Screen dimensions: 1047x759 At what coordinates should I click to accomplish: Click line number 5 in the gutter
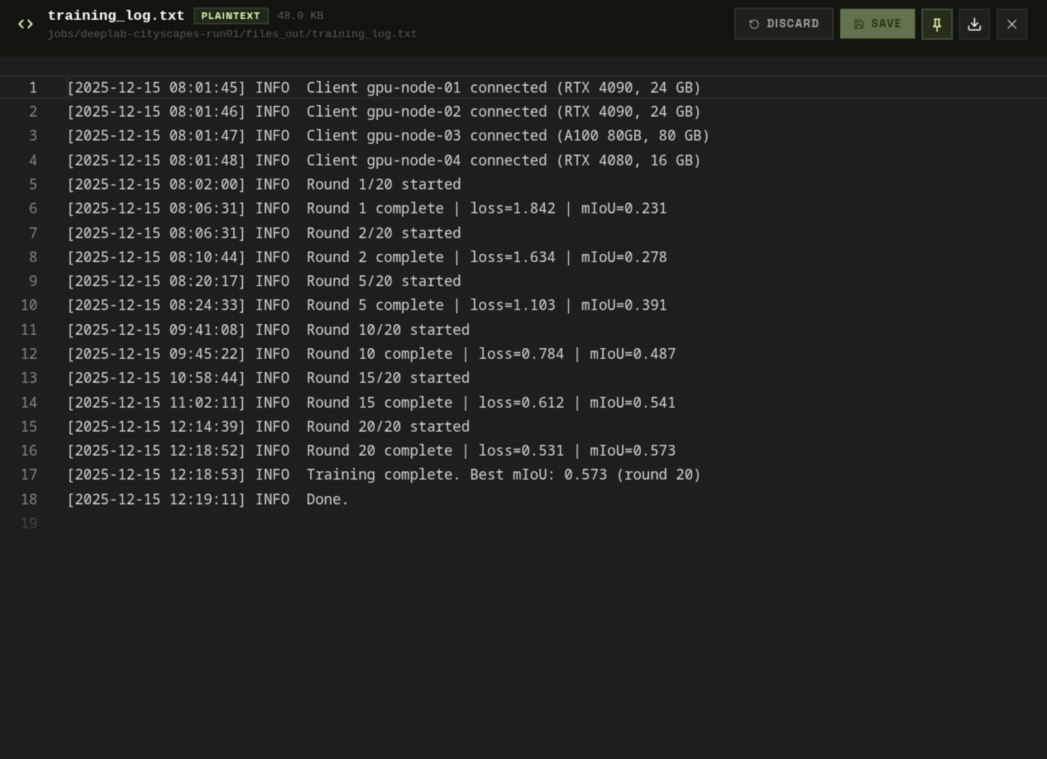click(x=33, y=184)
